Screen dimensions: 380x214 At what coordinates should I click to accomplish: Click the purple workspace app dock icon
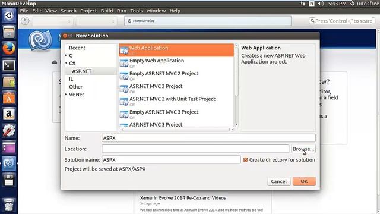[x=9, y=147]
